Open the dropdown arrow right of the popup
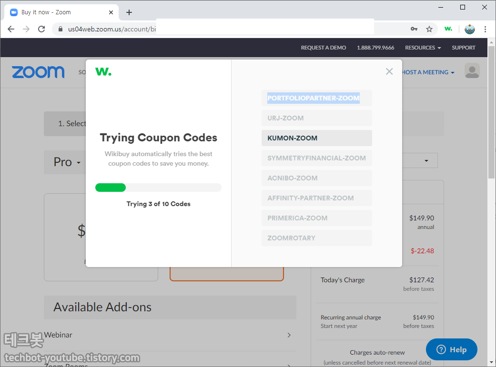This screenshot has height=367, width=496. pos(426,161)
